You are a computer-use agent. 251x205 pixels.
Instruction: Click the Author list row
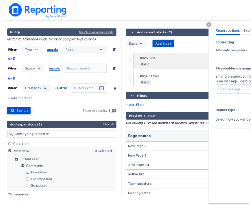(167, 174)
